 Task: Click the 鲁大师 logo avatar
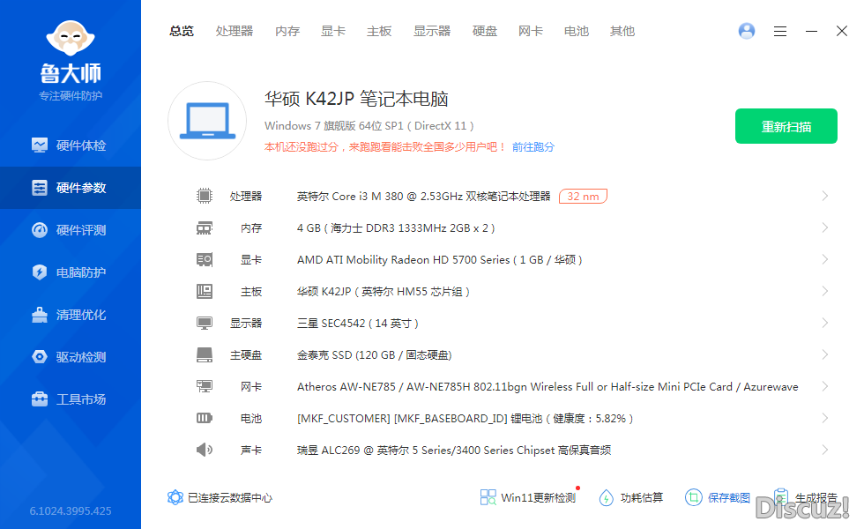[71, 38]
